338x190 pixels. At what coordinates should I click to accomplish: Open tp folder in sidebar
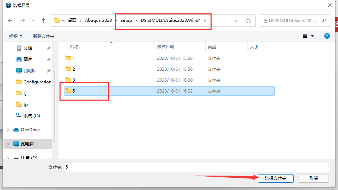(x=25, y=104)
